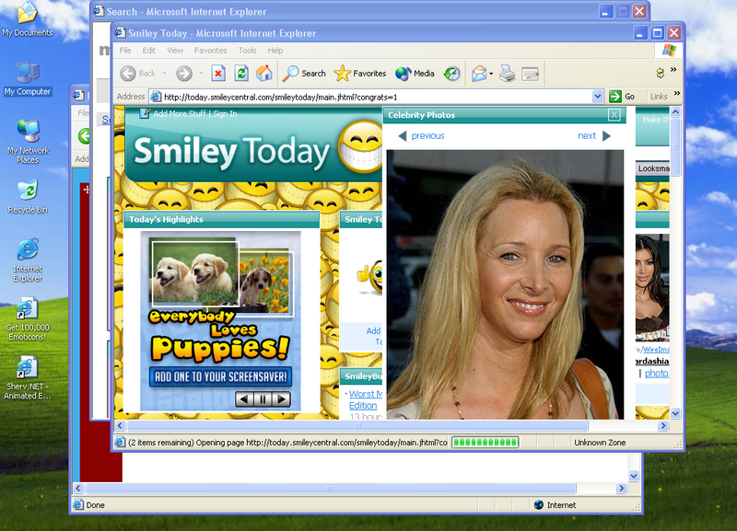The image size is (737, 531).
Task: Select My Computer desktop icon
Action: click(x=28, y=79)
